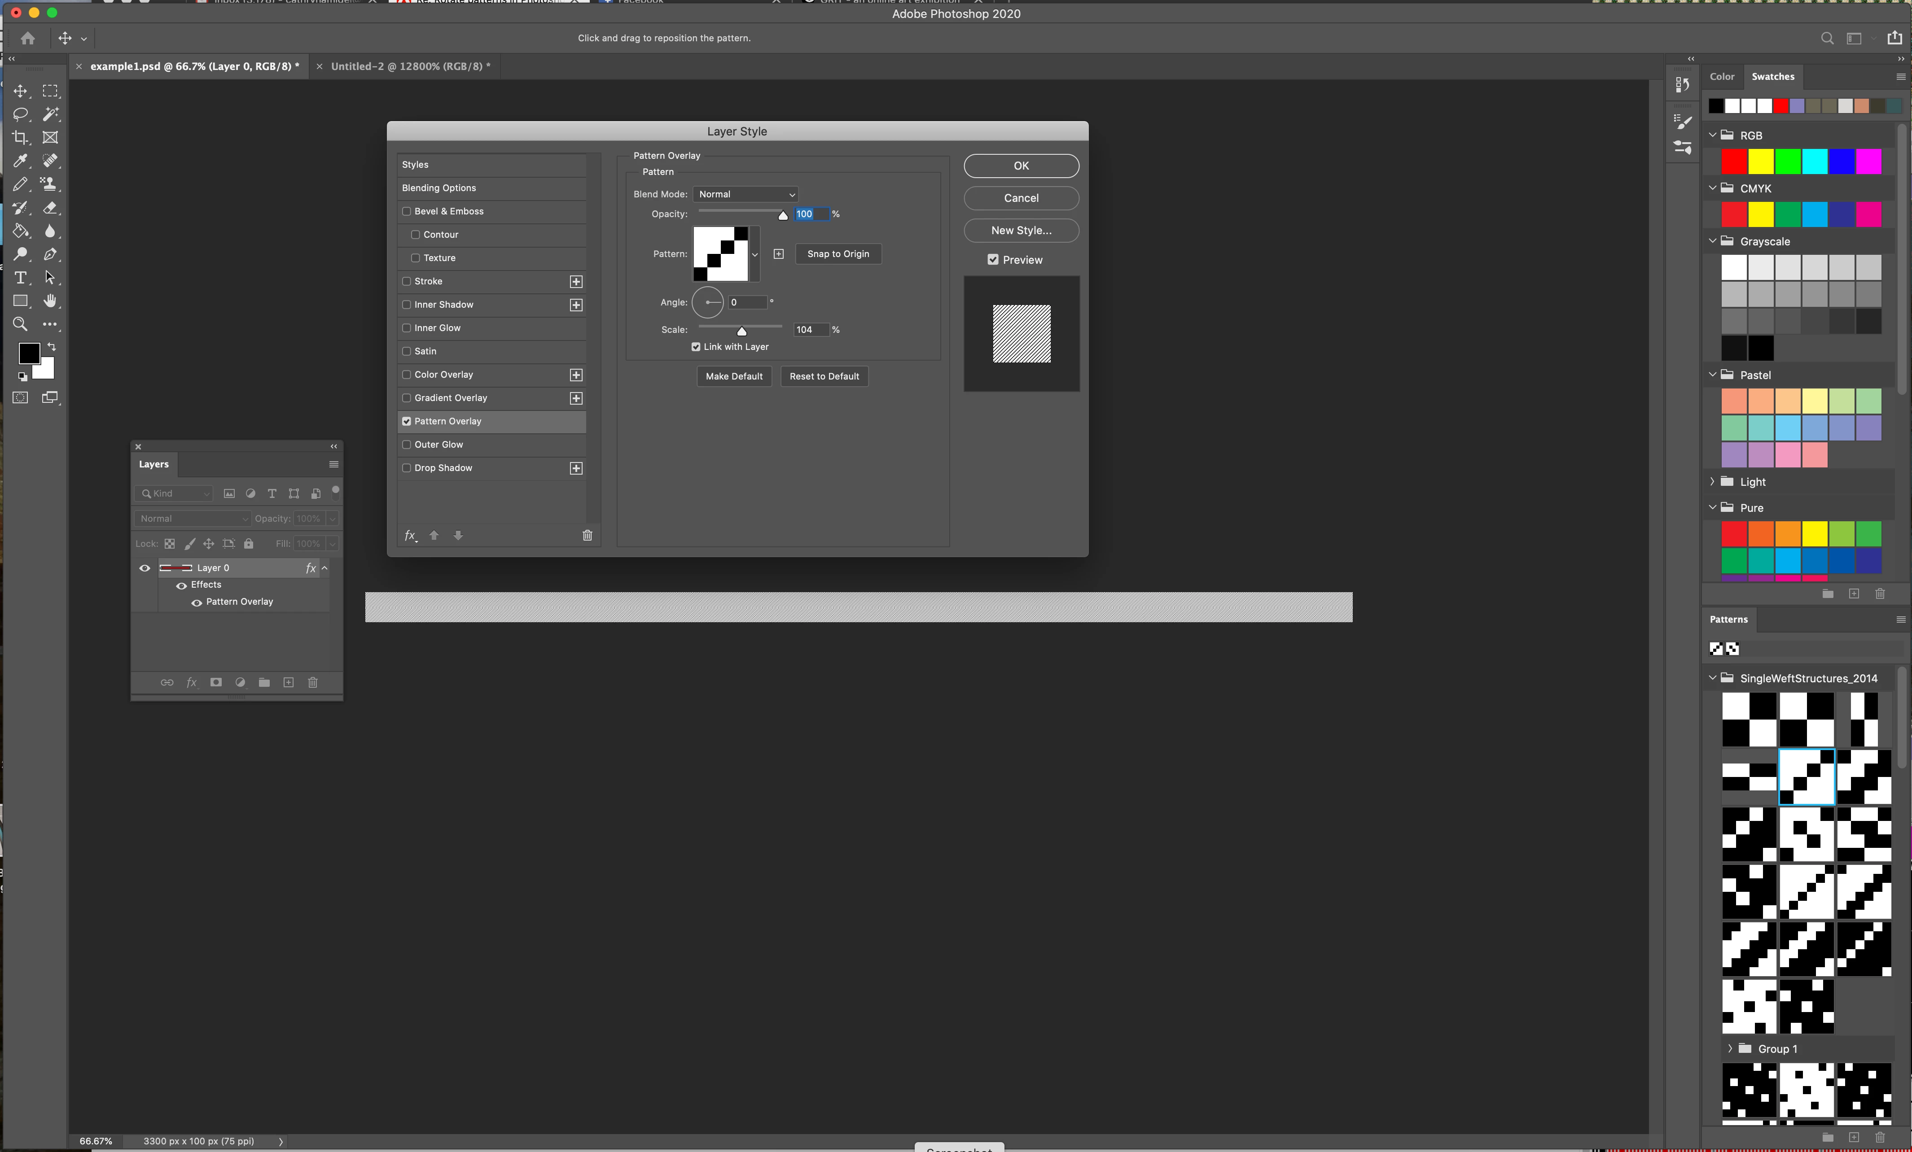Image resolution: width=1912 pixels, height=1152 pixels.
Task: Pick the red swatch in RGB group
Action: coord(1733,161)
